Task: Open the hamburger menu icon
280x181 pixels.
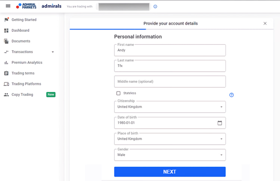Action: click(x=8, y=6)
